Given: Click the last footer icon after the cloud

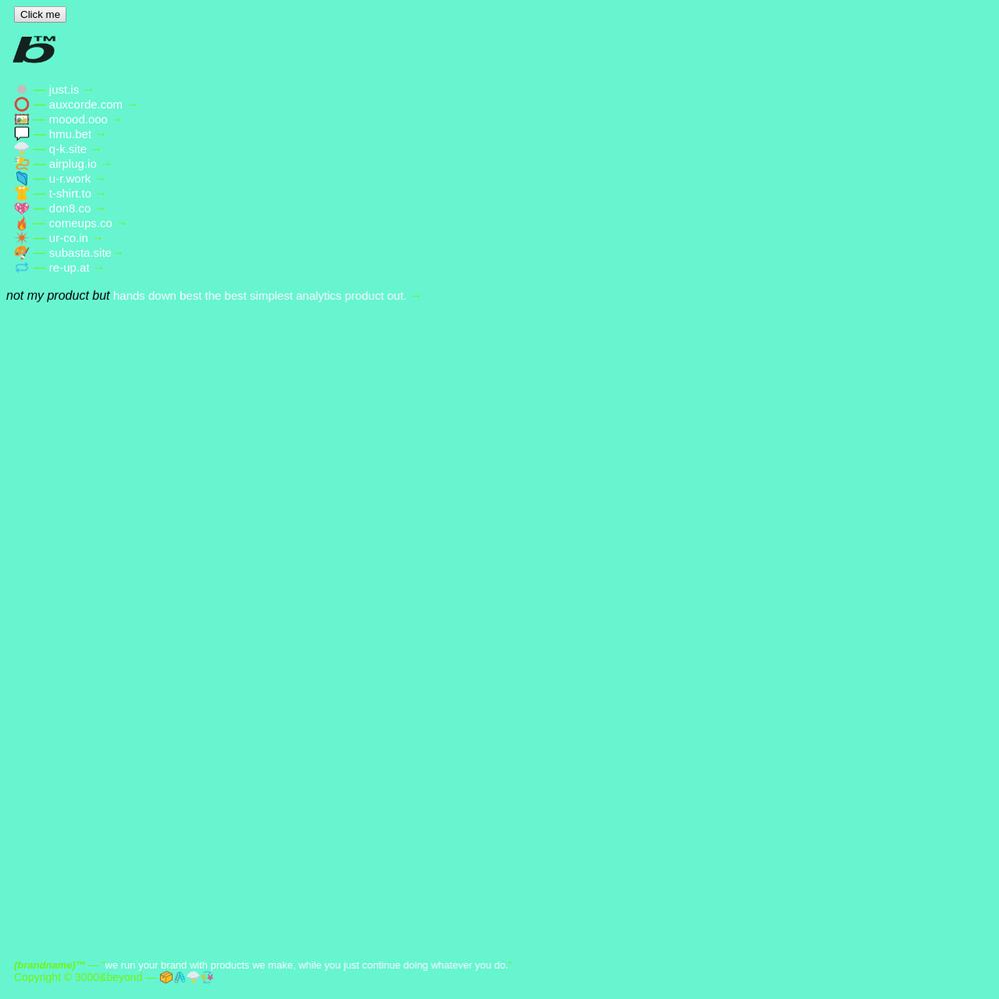Looking at the screenshot, I should coord(207,977).
